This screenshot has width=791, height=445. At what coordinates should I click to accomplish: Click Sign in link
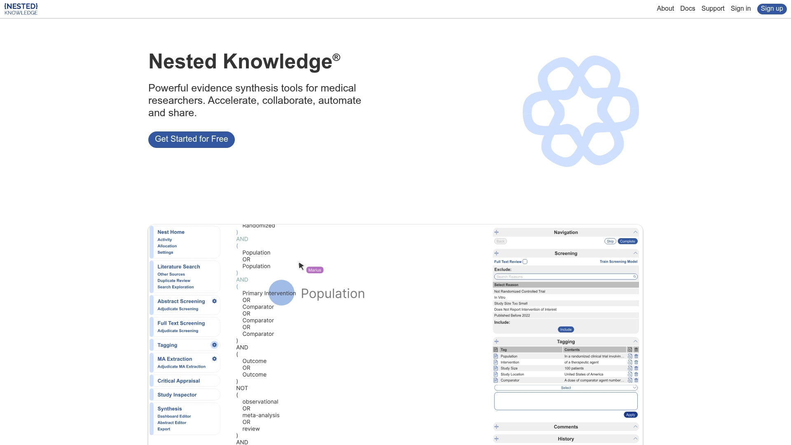click(741, 9)
